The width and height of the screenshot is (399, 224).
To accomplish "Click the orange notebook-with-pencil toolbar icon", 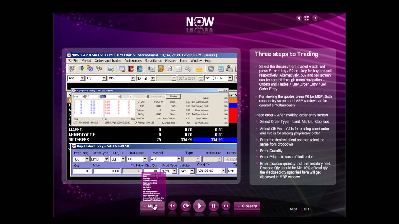I will pos(161,69).
